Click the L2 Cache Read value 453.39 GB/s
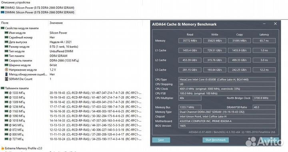 [x=190, y=60]
